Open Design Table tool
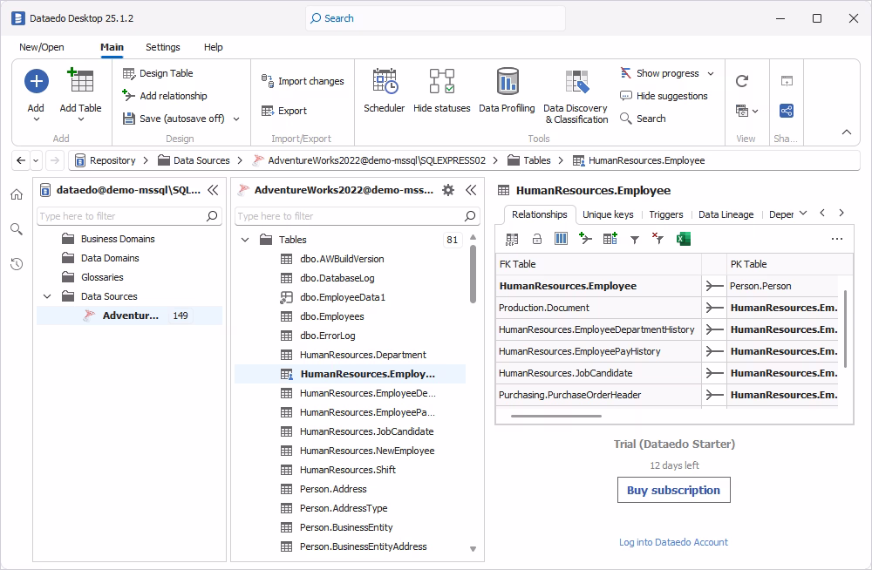The height and width of the screenshot is (570, 872). pyautogui.click(x=158, y=73)
